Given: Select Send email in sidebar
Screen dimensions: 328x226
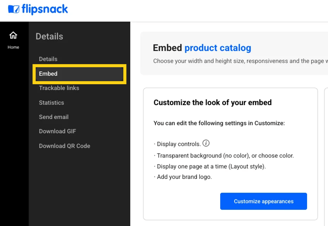Looking at the screenshot, I should coord(54,117).
